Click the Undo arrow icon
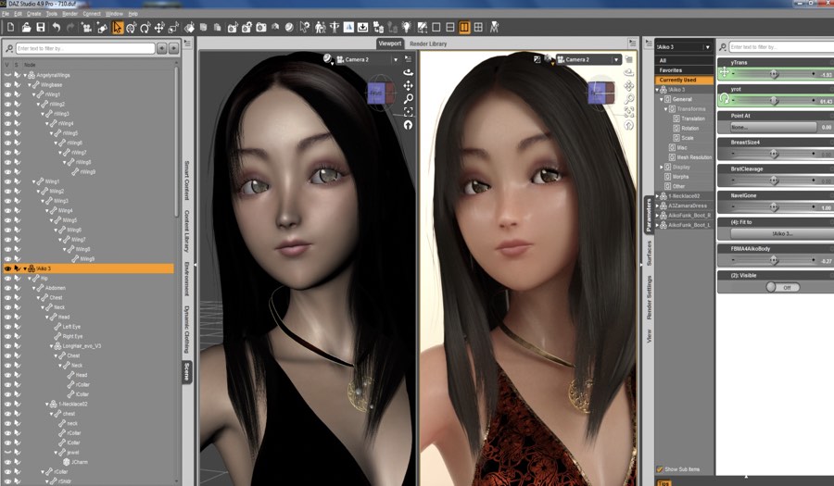This screenshot has width=834, height=486. pos(57,28)
